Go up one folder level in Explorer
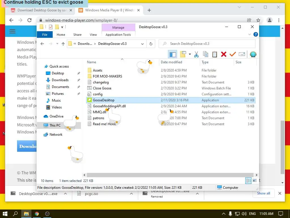Screen dimensions: 290x218 point(63,44)
